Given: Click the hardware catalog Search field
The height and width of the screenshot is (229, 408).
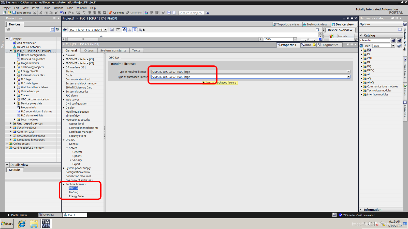Looking at the screenshot, I should click(375, 40).
